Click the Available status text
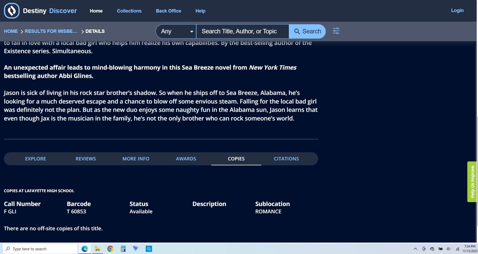The height and width of the screenshot is (254, 478). [141, 211]
